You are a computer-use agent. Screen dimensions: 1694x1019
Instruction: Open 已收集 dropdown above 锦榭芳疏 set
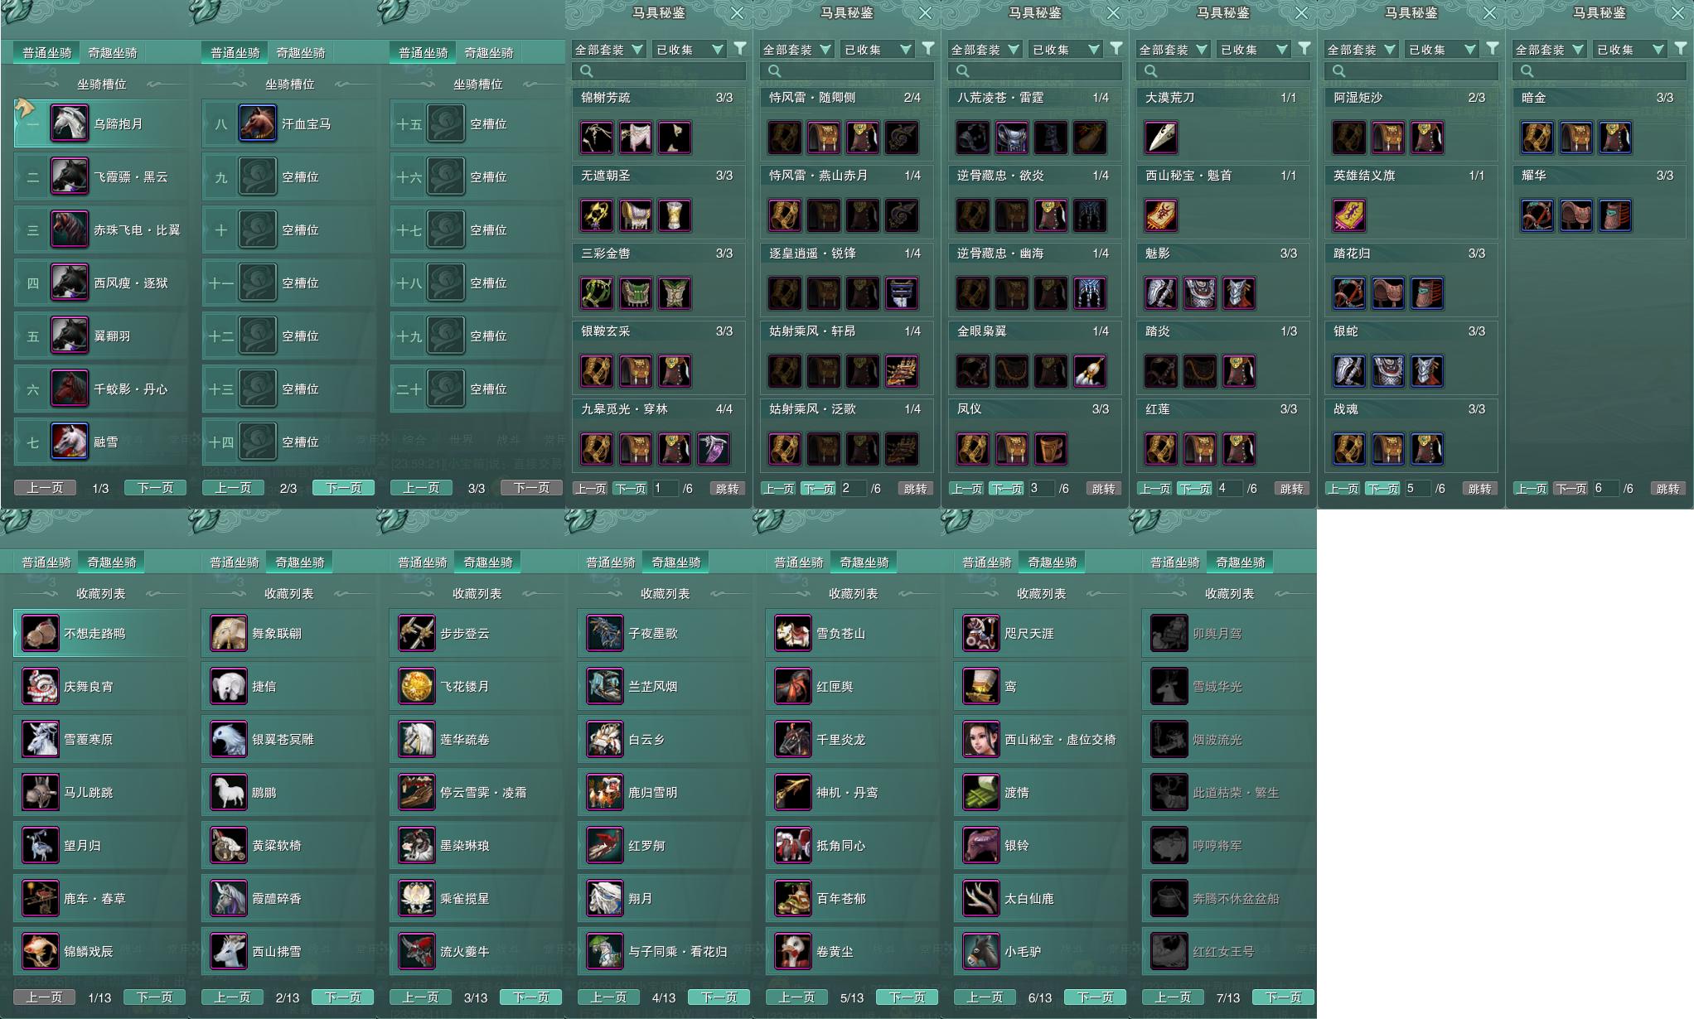tap(689, 50)
